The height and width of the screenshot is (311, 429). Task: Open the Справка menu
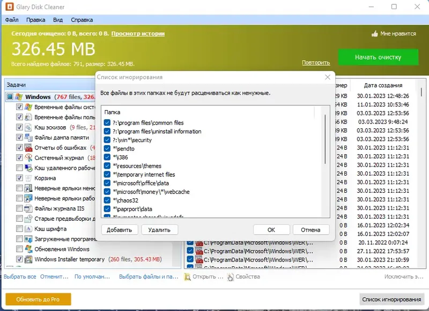82,20
